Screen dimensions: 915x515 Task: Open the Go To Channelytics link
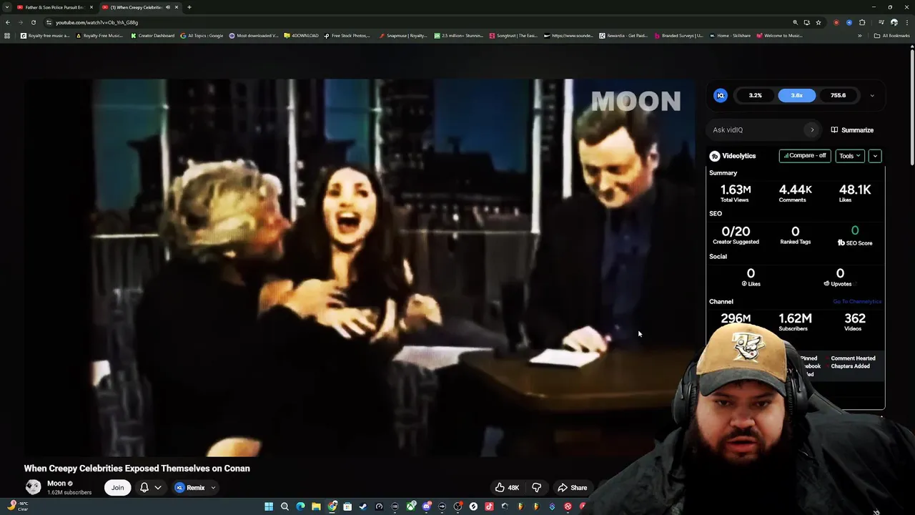[x=857, y=302]
